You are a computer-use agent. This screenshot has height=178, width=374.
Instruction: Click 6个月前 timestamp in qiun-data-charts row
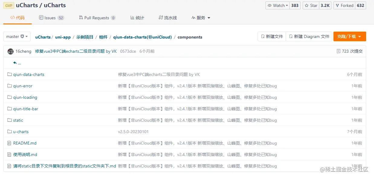(x=355, y=74)
